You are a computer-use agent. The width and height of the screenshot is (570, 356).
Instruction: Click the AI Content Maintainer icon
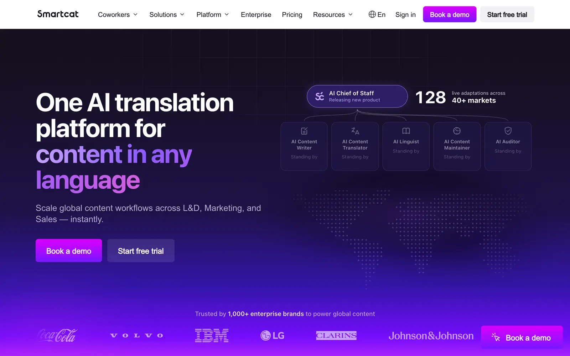(x=457, y=131)
